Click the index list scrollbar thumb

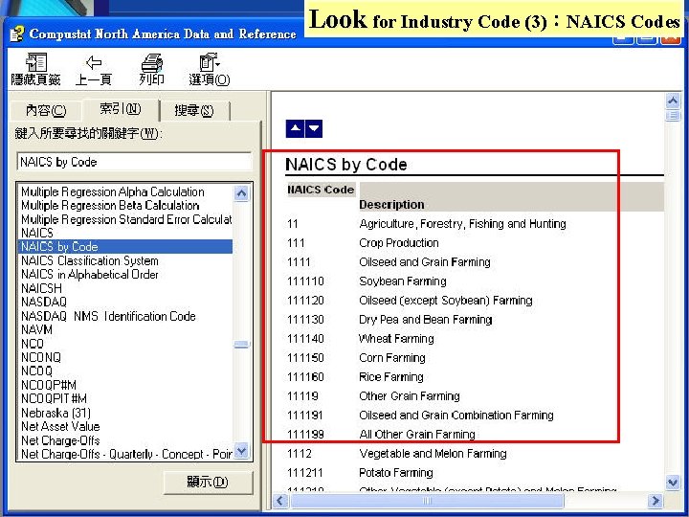[241, 345]
